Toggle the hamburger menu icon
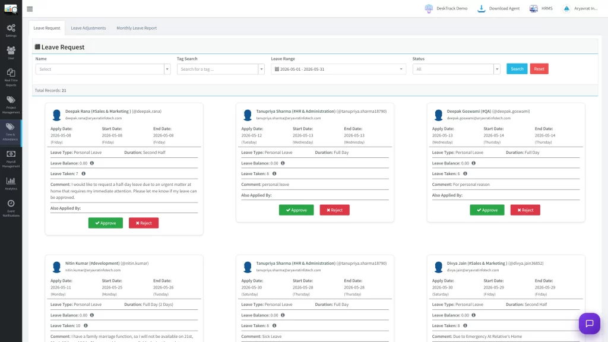Viewport: 608px width, 342px height. (30, 8)
